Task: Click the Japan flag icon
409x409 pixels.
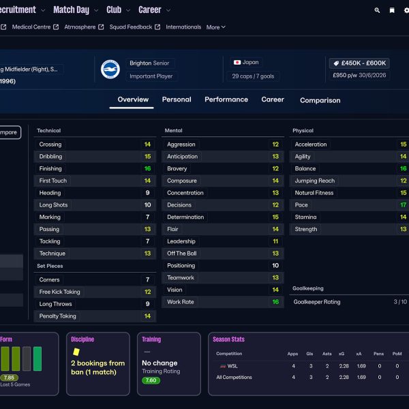Action: [237, 62]
